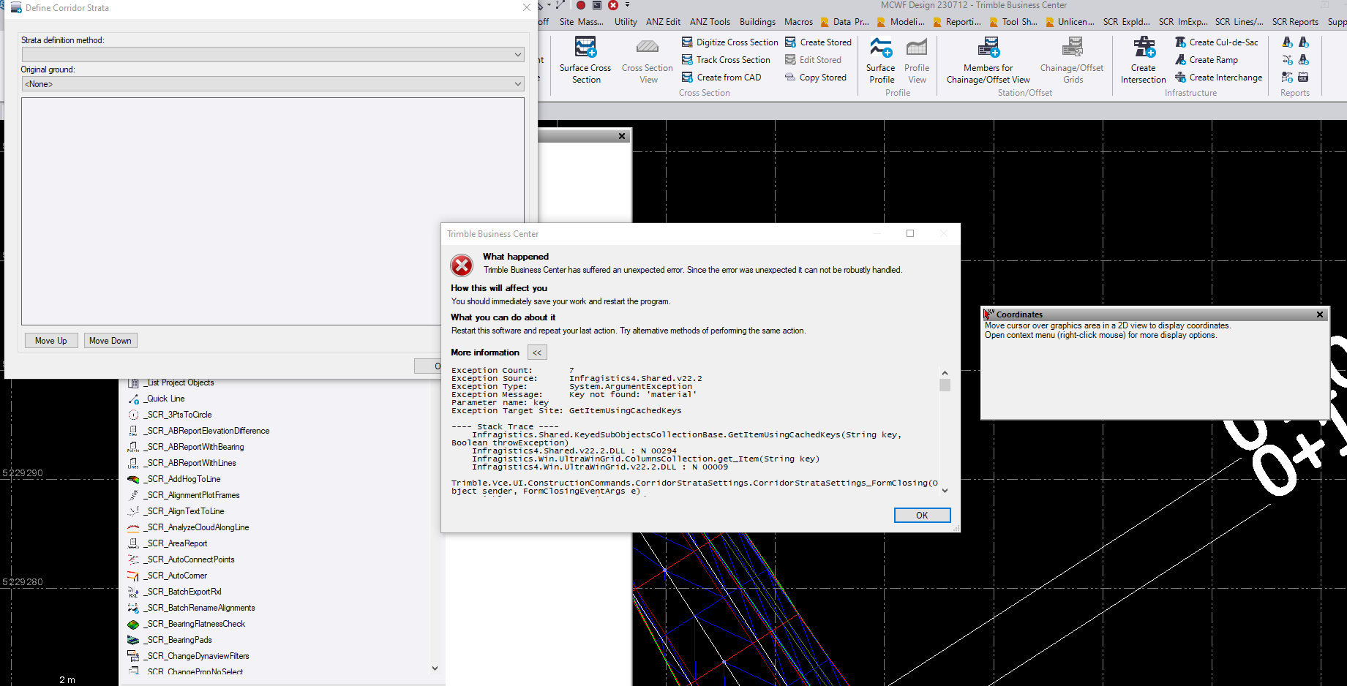Click Members for Chainage/Offset View
1347x686 pixels.
click(988, 60)
